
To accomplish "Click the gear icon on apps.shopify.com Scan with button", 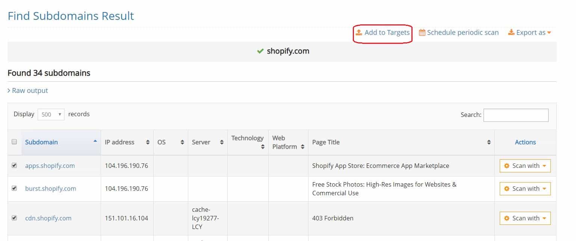I will [507, 166].
